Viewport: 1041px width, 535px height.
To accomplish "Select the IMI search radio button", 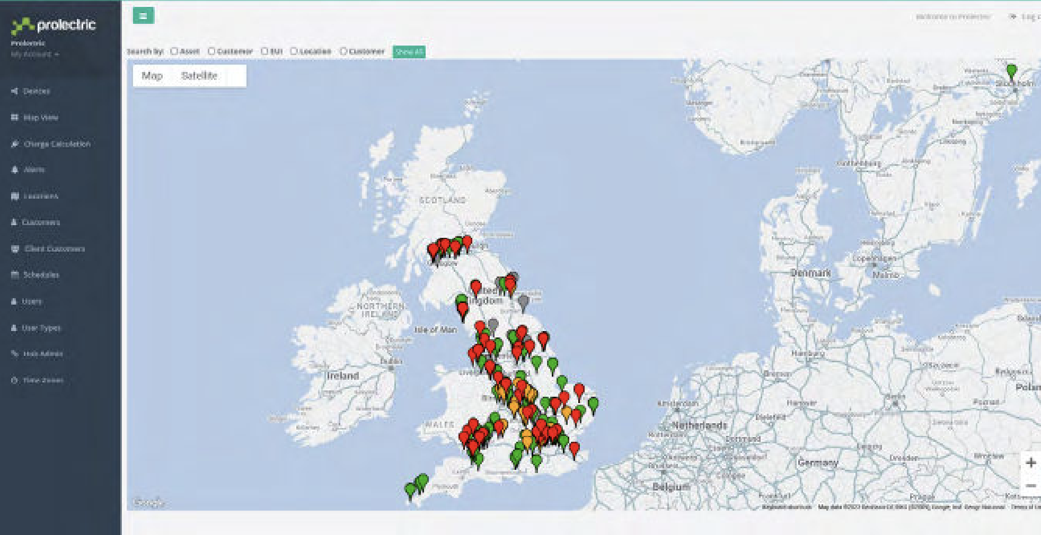I will [x=264, y=51].
